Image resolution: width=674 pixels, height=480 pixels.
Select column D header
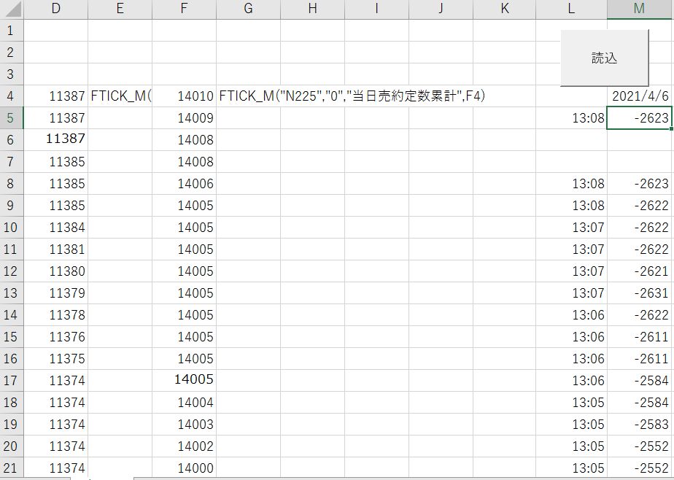56,9
